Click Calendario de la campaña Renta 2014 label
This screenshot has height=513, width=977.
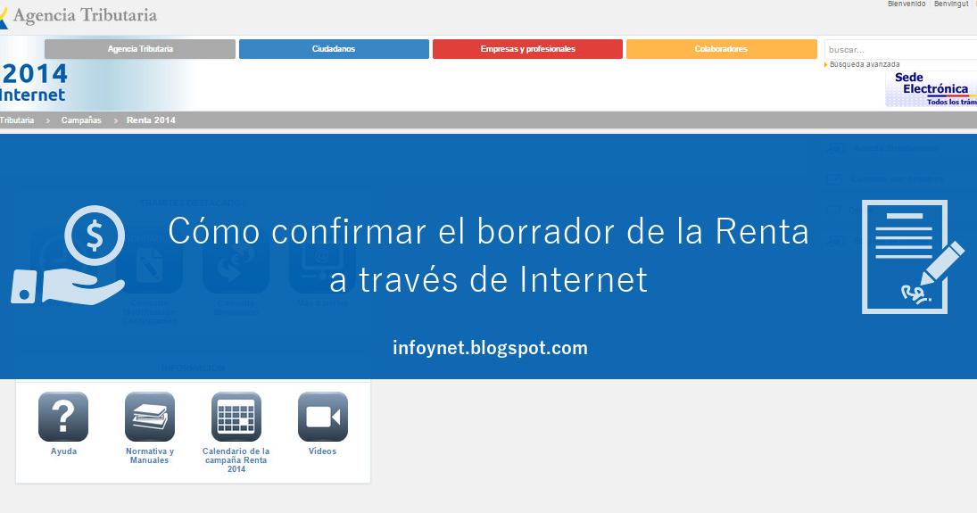point(236,460)
